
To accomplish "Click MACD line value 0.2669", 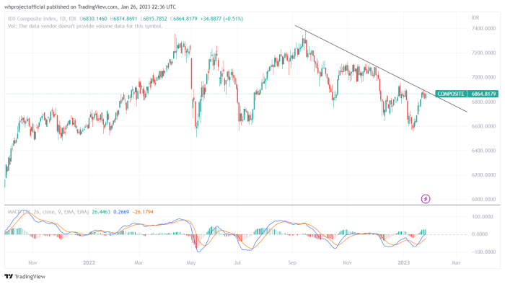I will click(x=121, y=212).
